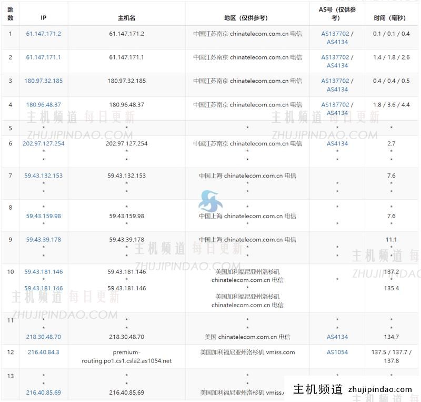The width and height of the screenshot is (421, 402).
Task: Open AS4134 link in hop 1 row
Action: 337,42
